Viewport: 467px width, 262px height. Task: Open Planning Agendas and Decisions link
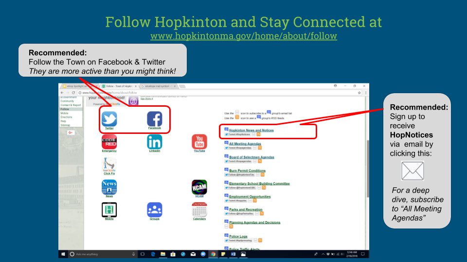(x=254, y=223)
